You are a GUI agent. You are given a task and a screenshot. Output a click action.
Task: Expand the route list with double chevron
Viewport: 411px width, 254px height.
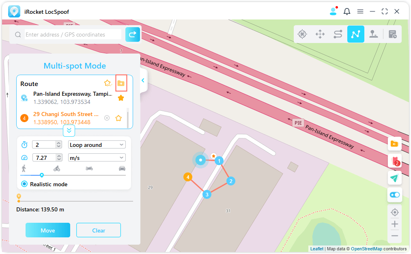pos(69,131)
